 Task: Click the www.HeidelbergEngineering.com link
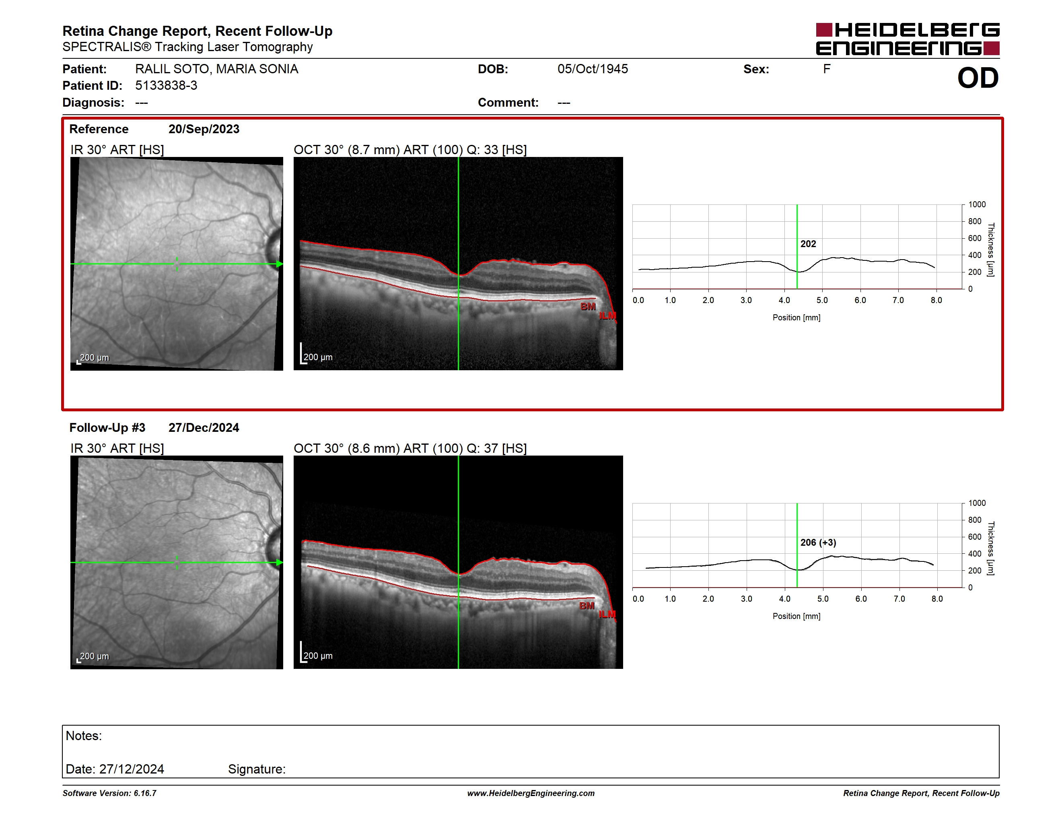[x=531, y=793]
